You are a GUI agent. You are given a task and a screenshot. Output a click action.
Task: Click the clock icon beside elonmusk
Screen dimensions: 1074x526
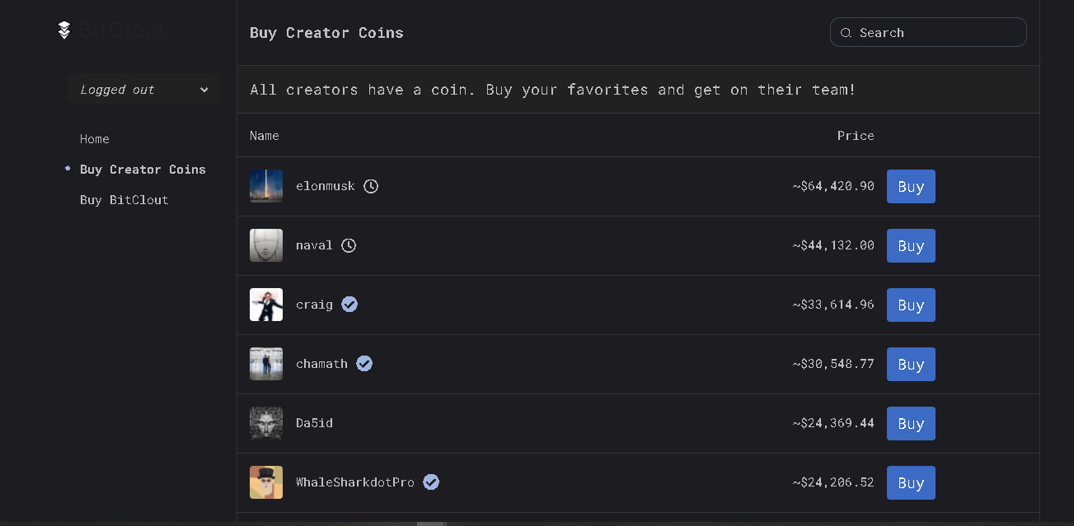(370, 186)
